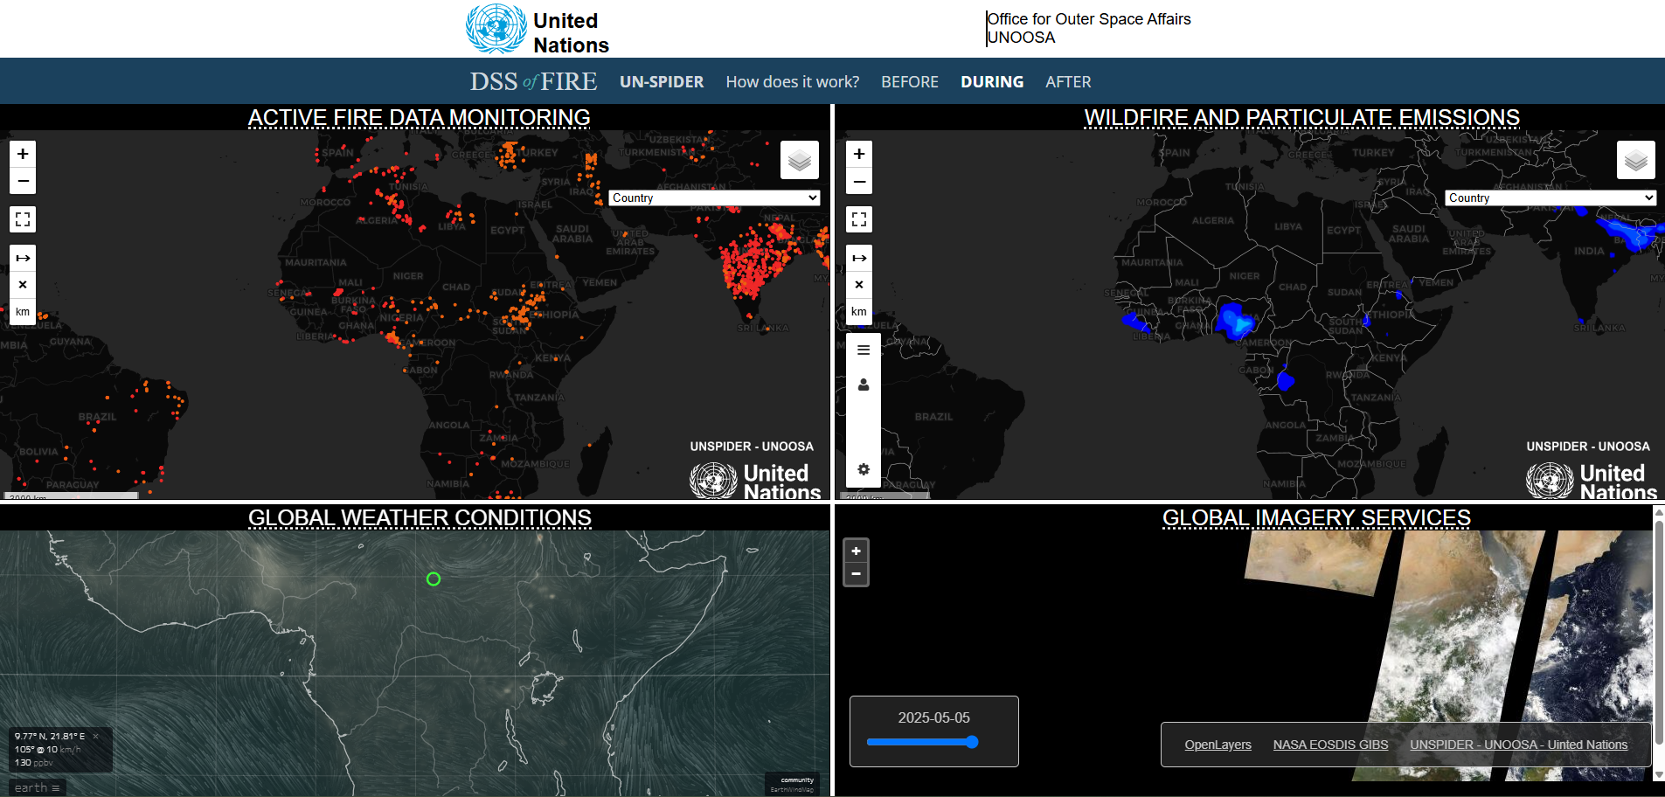Click UN logo watermark on Emissions map
Screen dimensions: 1665x797
[x=1592, y=481]
